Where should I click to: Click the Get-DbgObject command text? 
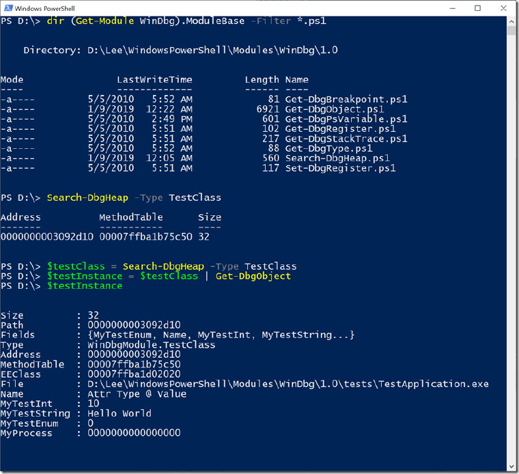click(x=253, y=276)
